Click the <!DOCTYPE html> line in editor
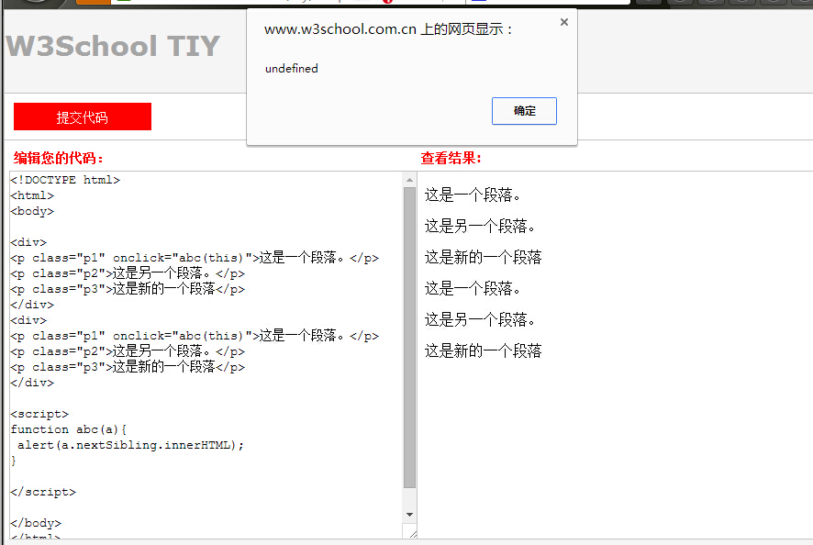Viewport: 813px width, 545px height. click(x=65, y=180)
